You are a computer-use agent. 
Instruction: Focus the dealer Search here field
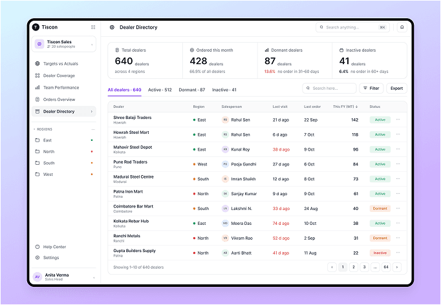pos(329,89)
